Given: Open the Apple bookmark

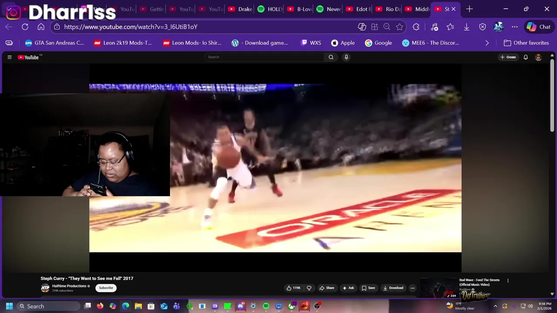Looking at the screenshot, I should pyautogui.click(x=343, y=43).
